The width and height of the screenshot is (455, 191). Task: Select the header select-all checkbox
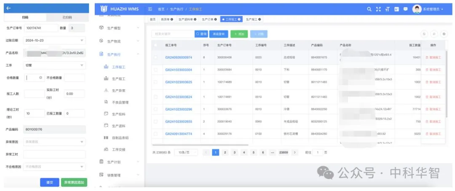point(156,45)
